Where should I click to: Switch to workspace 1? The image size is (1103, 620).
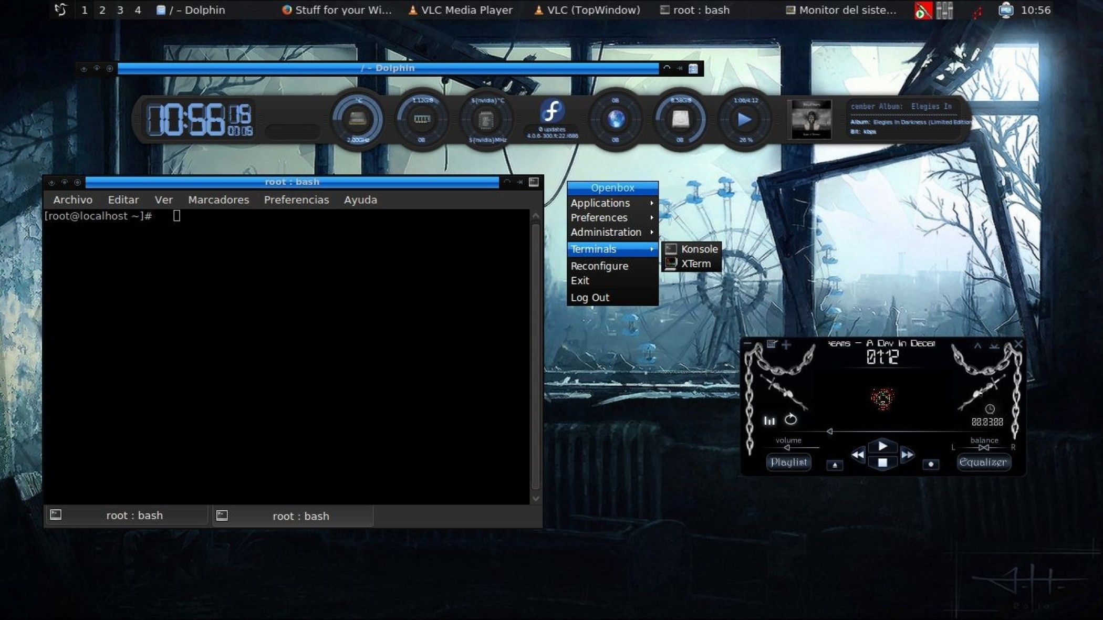pyautogui.click(x=85, y=10)
